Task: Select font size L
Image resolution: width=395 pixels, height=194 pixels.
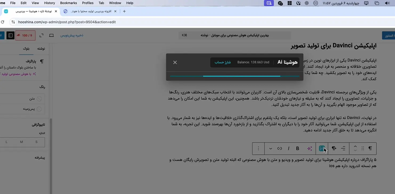Action: point(7,142)
